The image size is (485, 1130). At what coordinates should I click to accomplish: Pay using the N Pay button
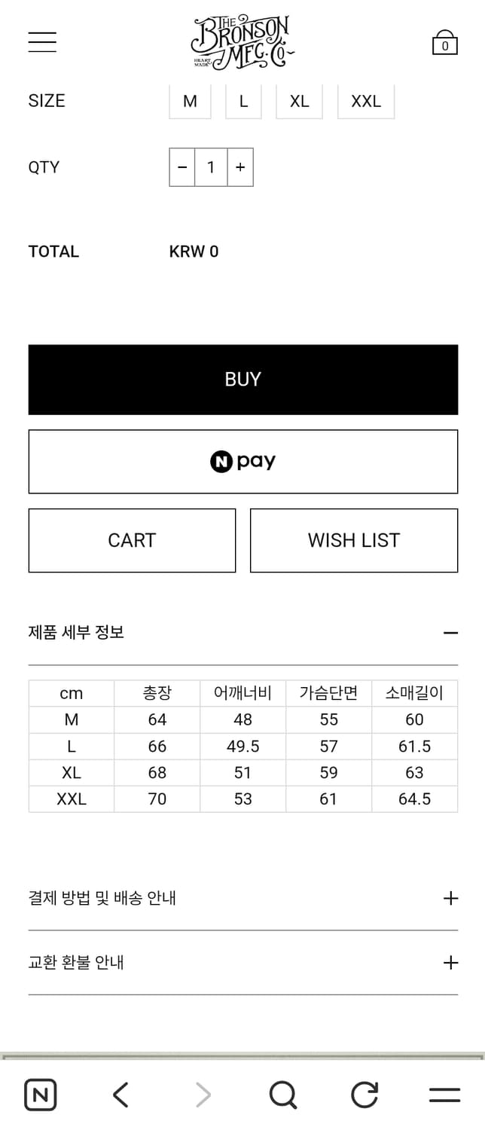coord(242,461)
